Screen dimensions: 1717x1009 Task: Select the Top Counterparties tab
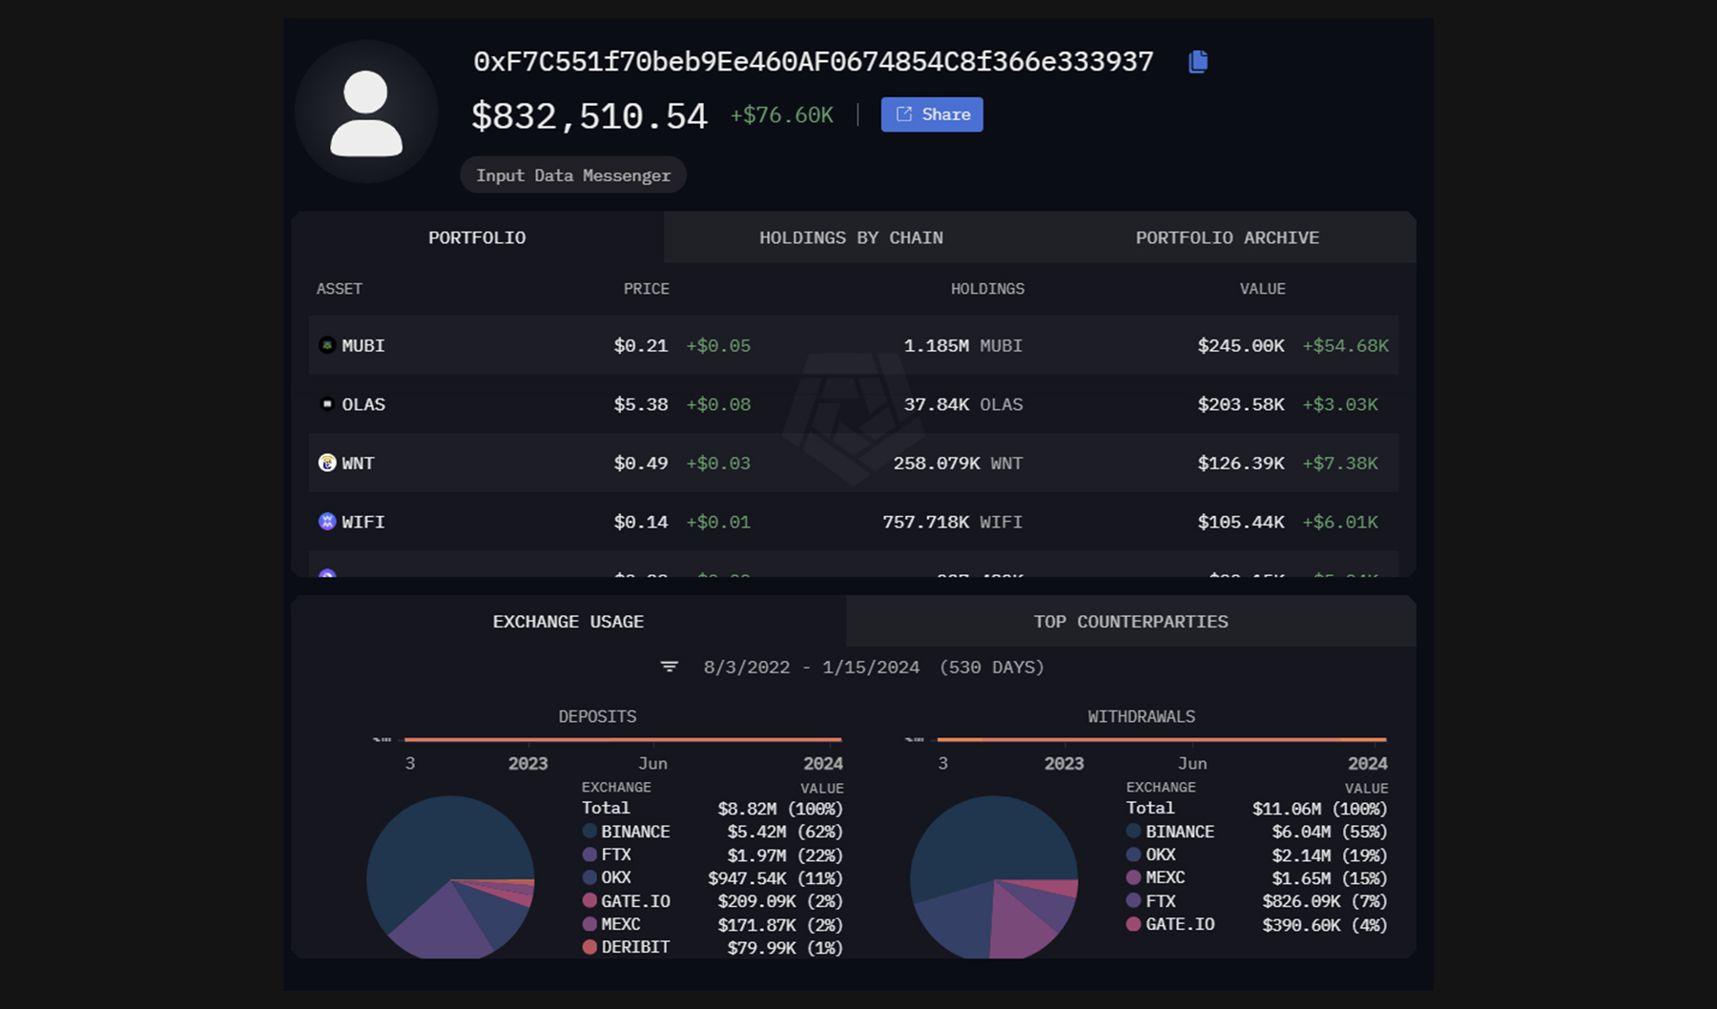tap(1130, 622)
